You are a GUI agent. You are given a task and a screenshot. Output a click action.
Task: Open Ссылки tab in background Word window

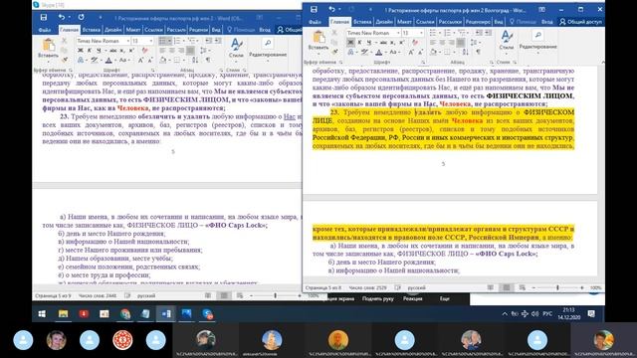pos(153,30)
